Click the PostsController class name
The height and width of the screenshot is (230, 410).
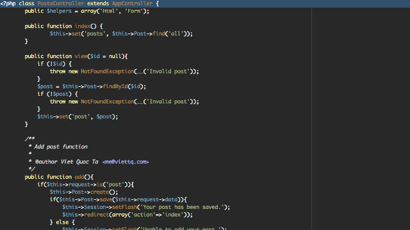[61, 4]
